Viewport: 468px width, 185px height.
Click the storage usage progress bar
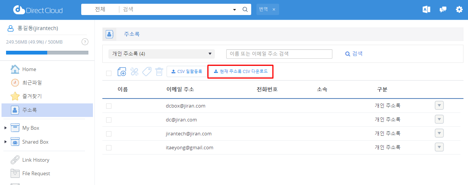point(47,53)
